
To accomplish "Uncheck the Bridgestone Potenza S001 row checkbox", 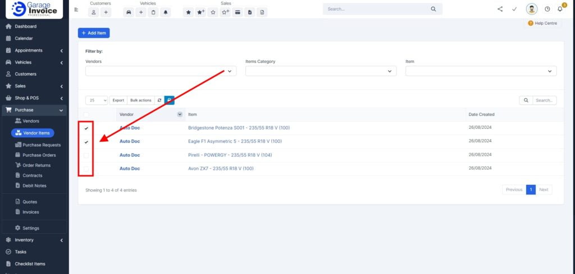I will click(86, 128).
